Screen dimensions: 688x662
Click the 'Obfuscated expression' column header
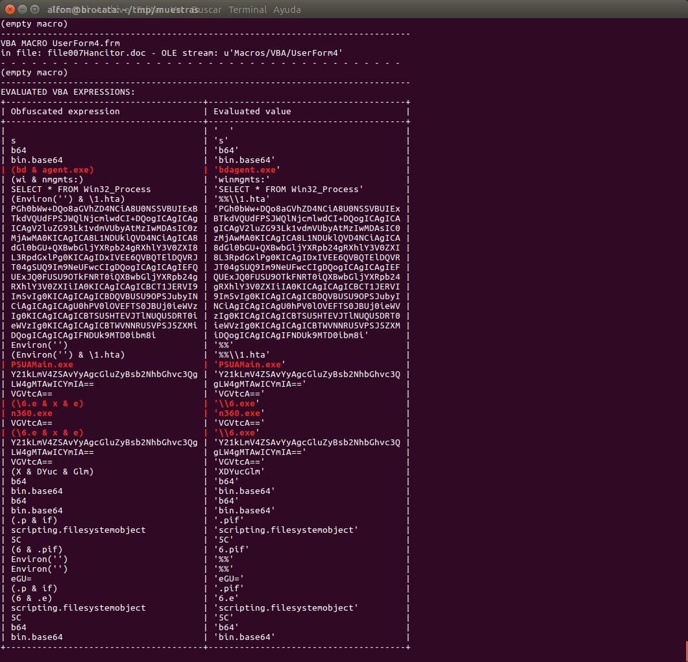(x=66, y=111)
